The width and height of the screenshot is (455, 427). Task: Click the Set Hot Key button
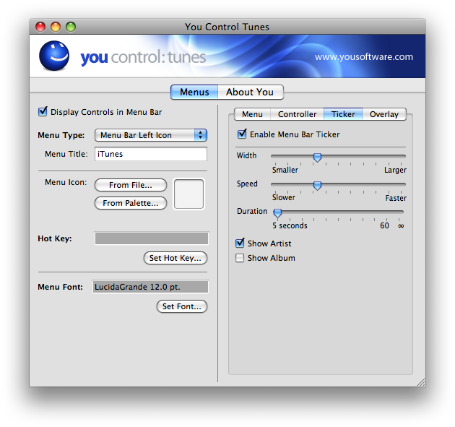(175, 258)
